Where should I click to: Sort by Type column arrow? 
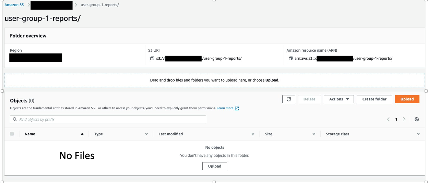tap(146, 134)
